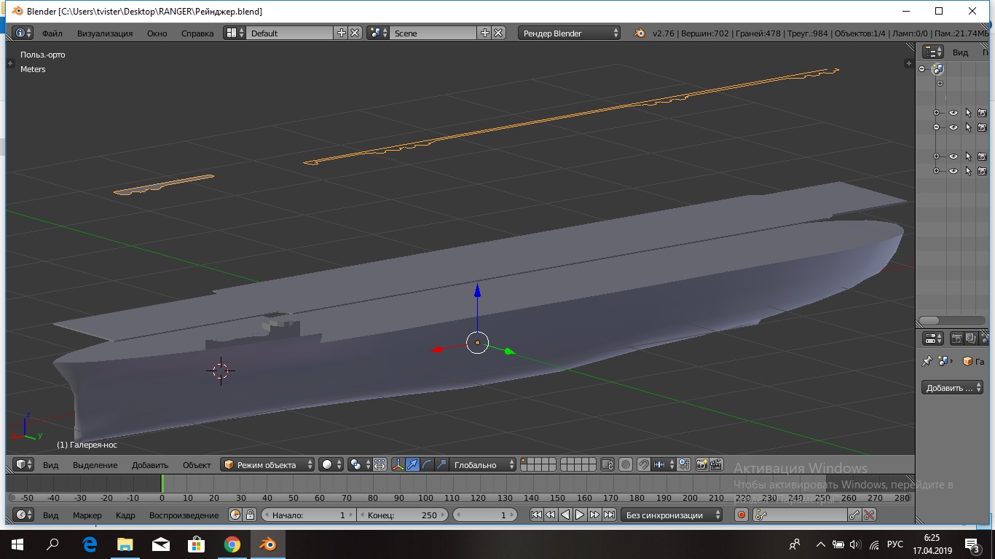Viewport: 995px width, 559px height.
Task: Toggle the timeline range lock icon
Action: tap(250, 515)
